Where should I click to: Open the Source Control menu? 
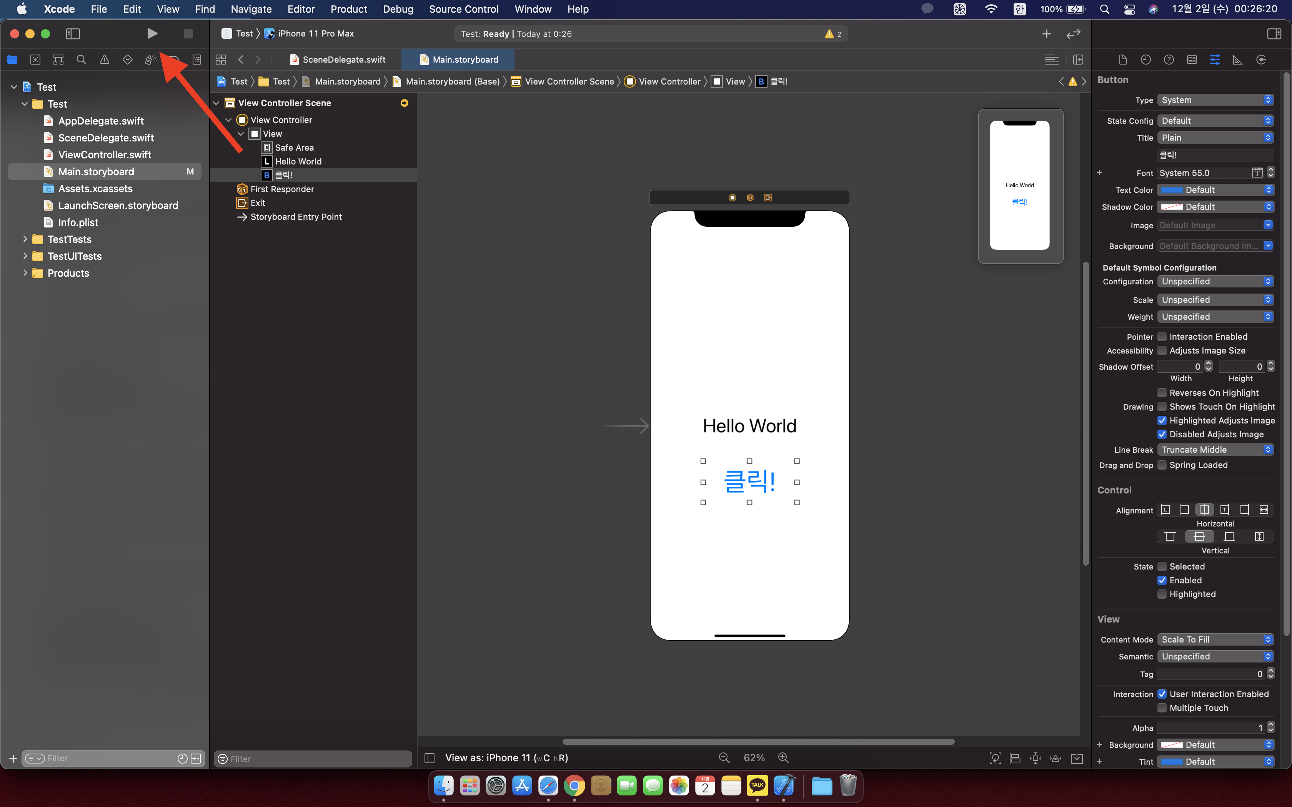tap(463, 9)
